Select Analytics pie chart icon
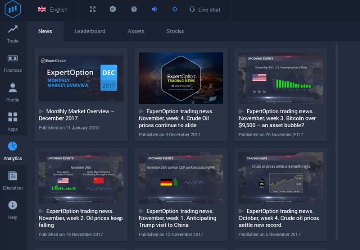This screenshot has width=360, height=250. (x=13, y=146)
